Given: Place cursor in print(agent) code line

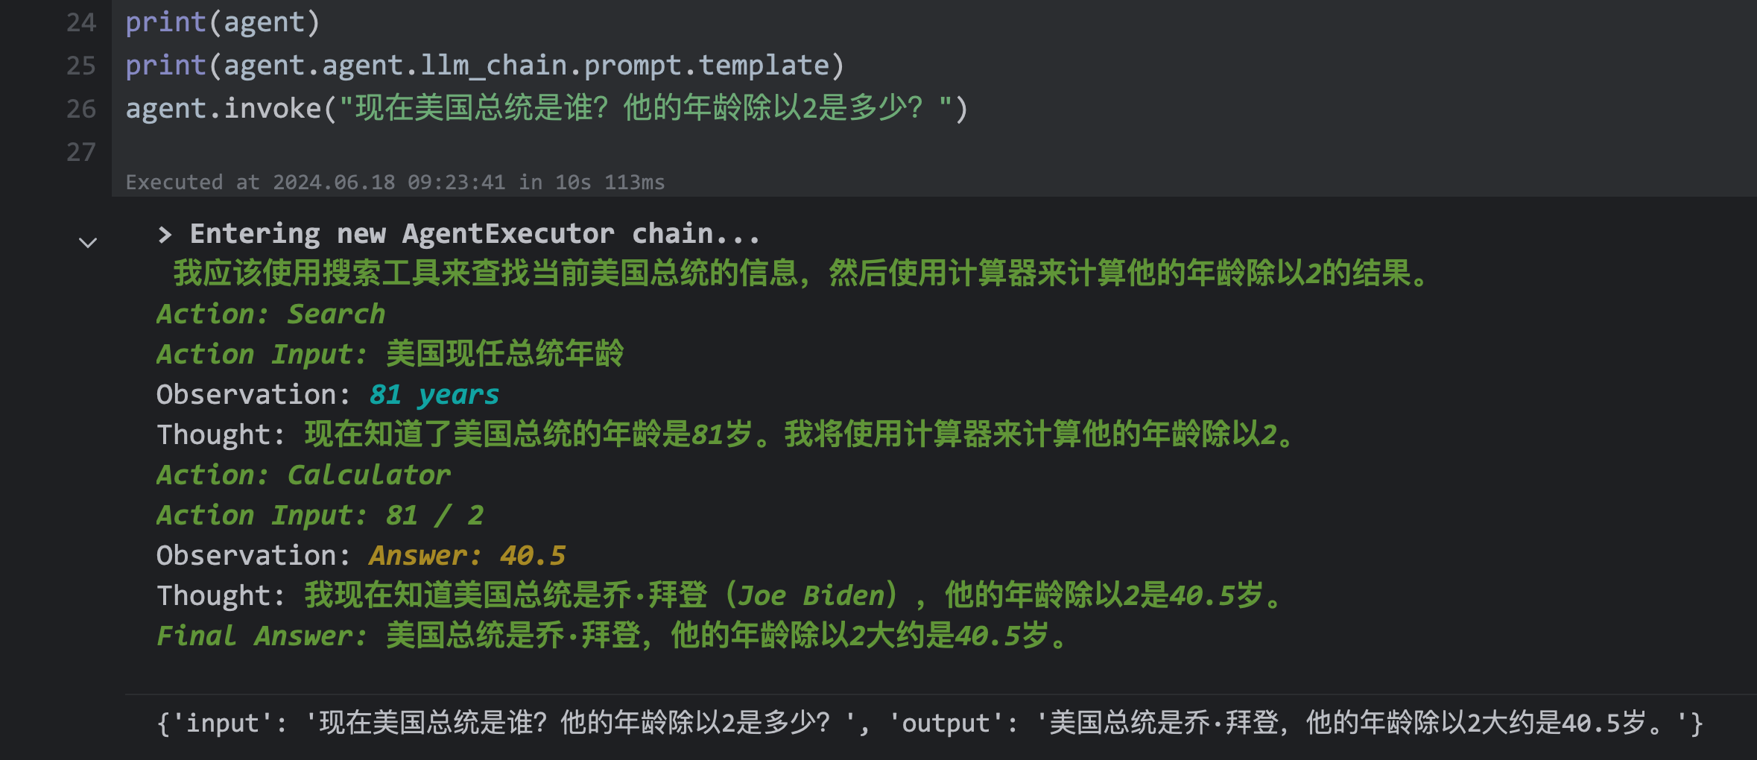Looking at the screenshot, I should click(223, 22).
